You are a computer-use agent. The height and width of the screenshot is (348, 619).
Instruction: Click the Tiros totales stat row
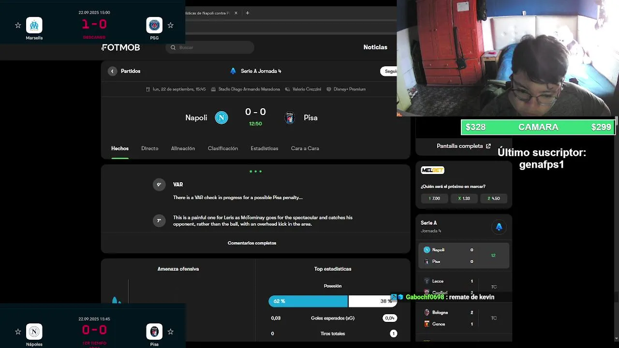point(333,333)
